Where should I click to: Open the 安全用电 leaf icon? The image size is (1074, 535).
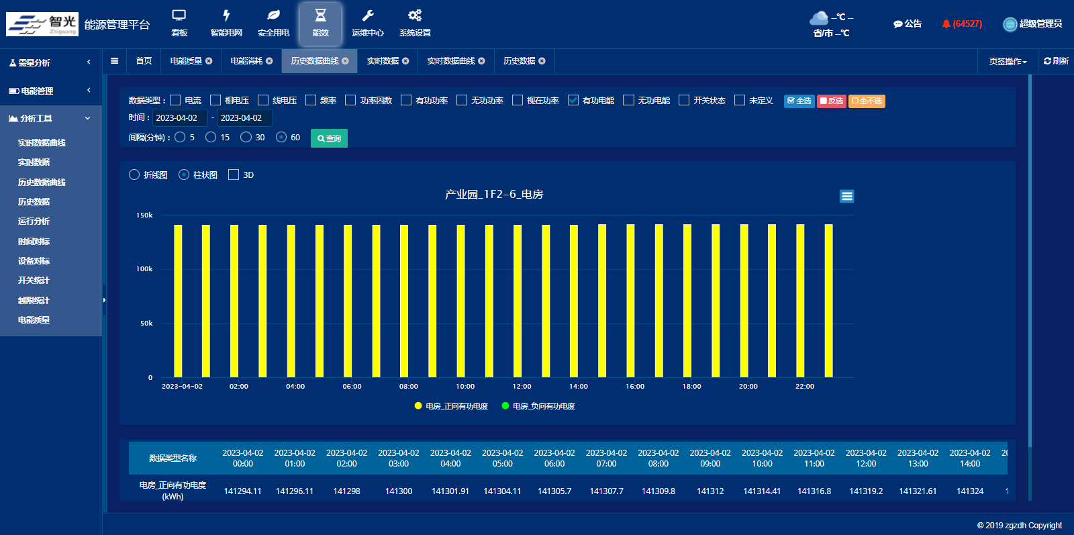(x=273, y=16)
